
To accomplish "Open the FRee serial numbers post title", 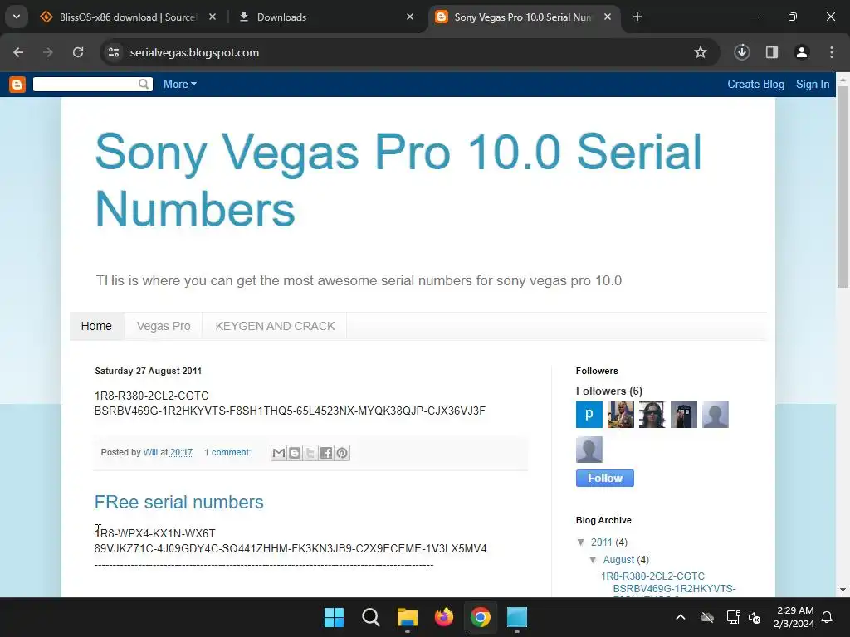I will click(x=179, y=502).
